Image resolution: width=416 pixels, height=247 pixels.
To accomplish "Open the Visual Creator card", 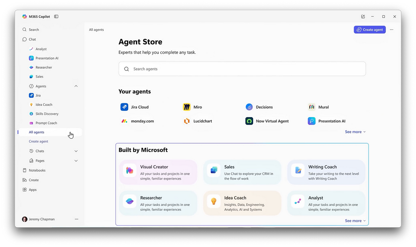I will point(158,172).
